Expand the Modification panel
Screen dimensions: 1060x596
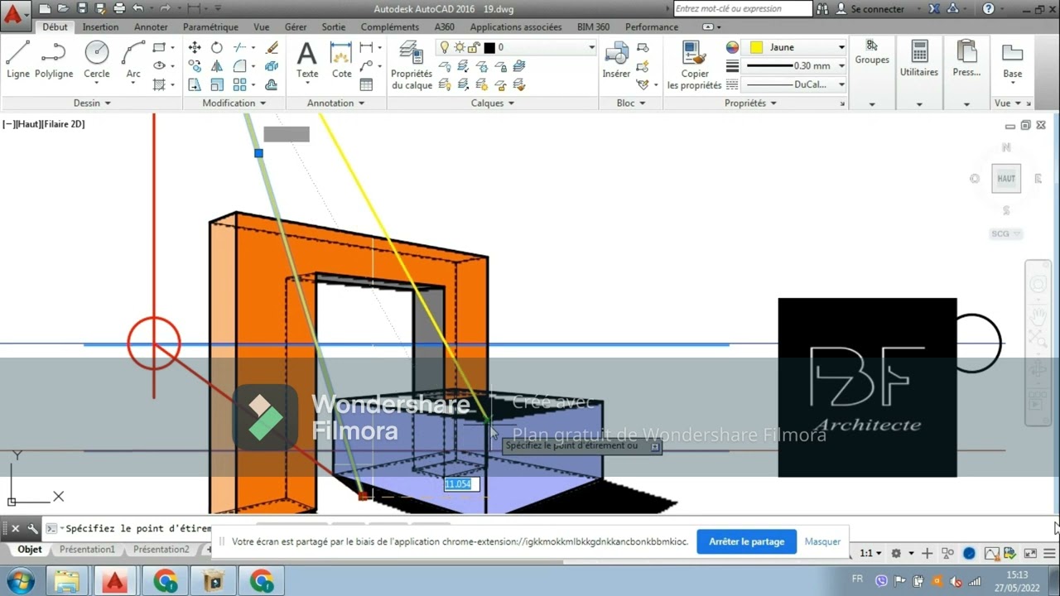[234, 103]
